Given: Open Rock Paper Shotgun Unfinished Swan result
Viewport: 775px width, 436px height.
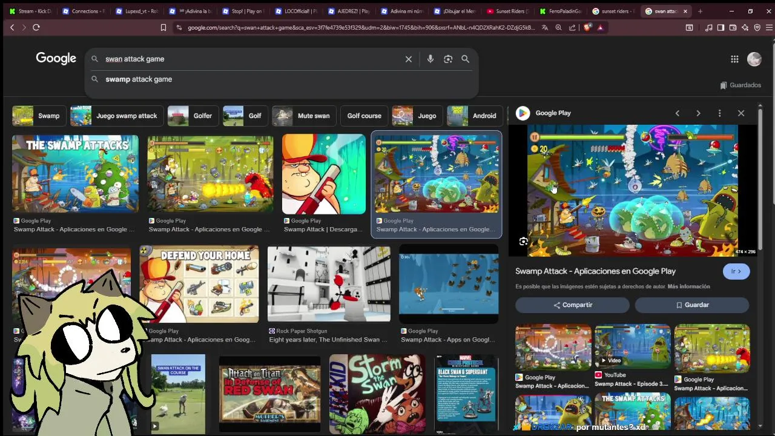Looking at the screenshot, I should [x=329, y=284].
